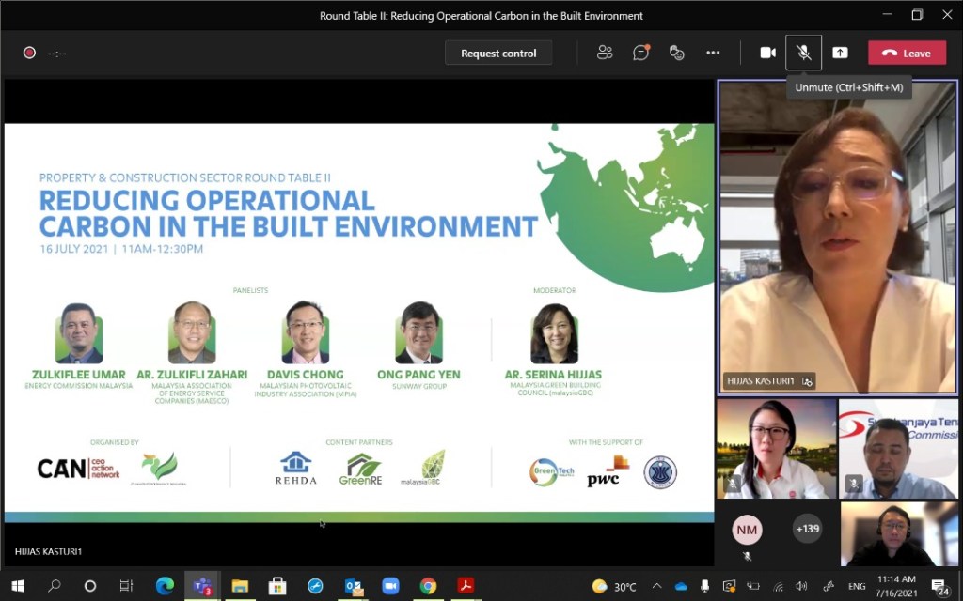The width and height of the screenshot is (963, 601).
Task: Open Zoom from the taskbar
Action: (x=390, y=586)
